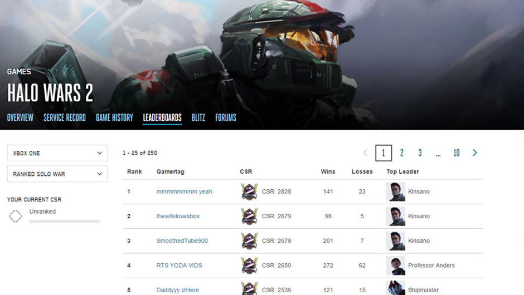Click the GAMES breadcrumb label
The width and height of the screenshot is (524, 295).
point(19,72)
